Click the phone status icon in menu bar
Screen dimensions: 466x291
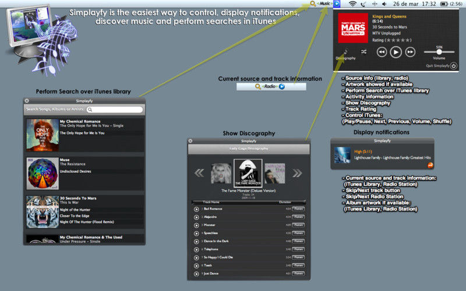pyautogui.click(x=363, y=4)
